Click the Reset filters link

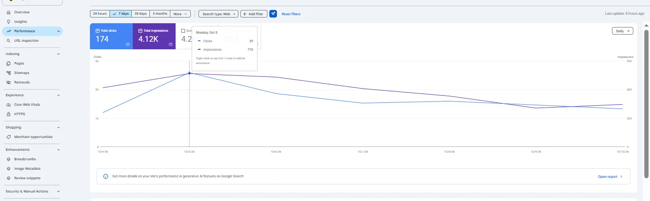click(291, 14)
